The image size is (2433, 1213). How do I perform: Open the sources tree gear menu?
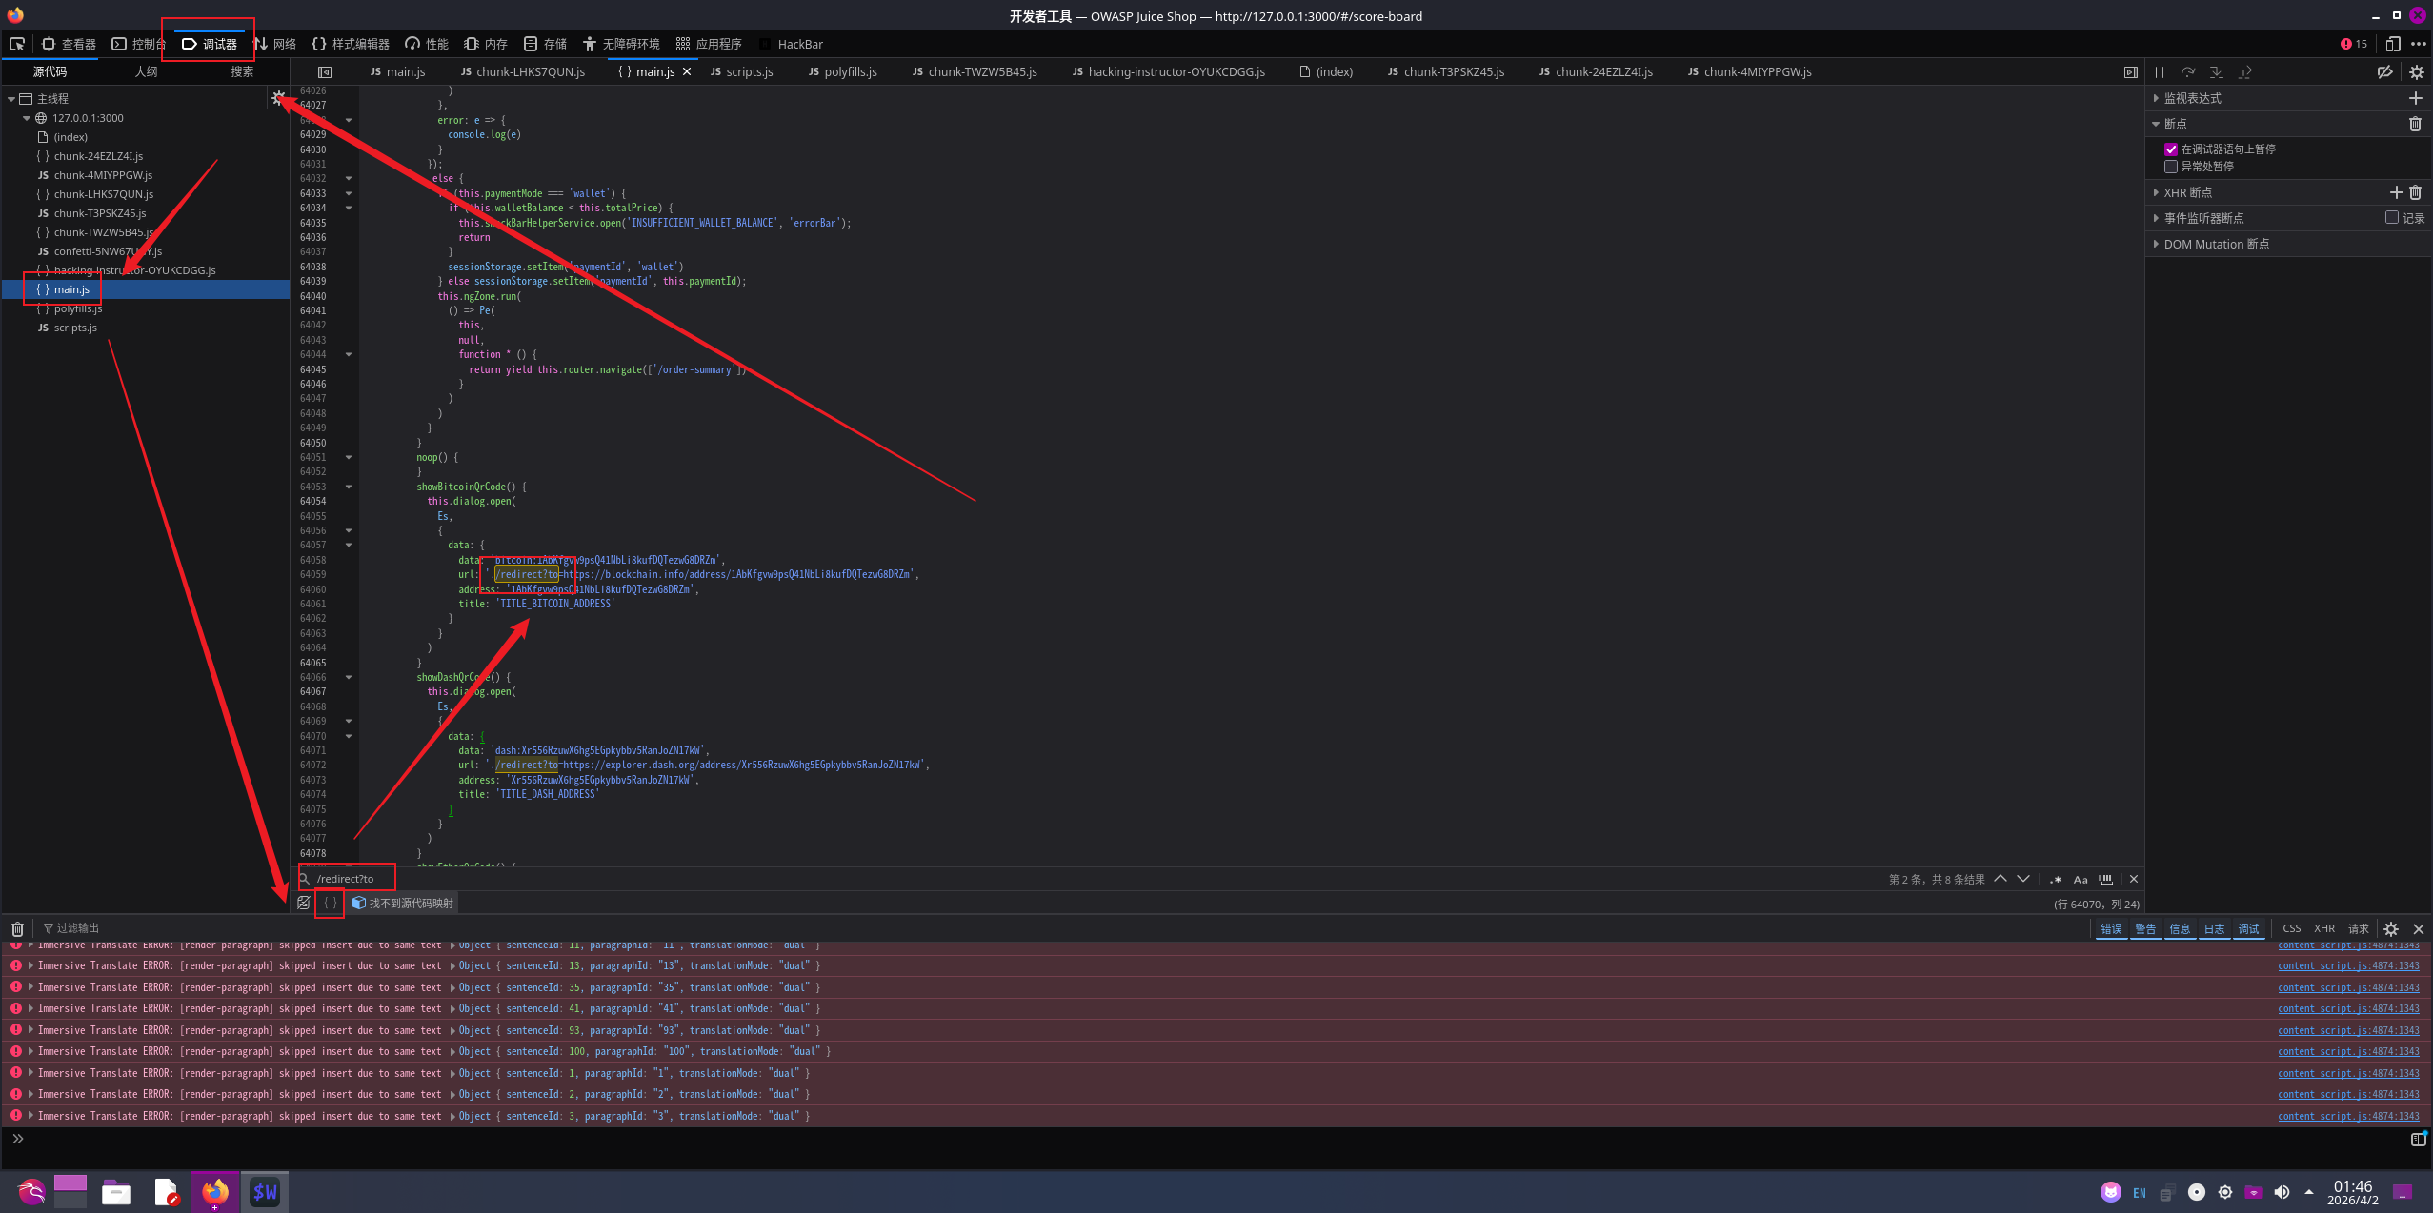(278, 97)
